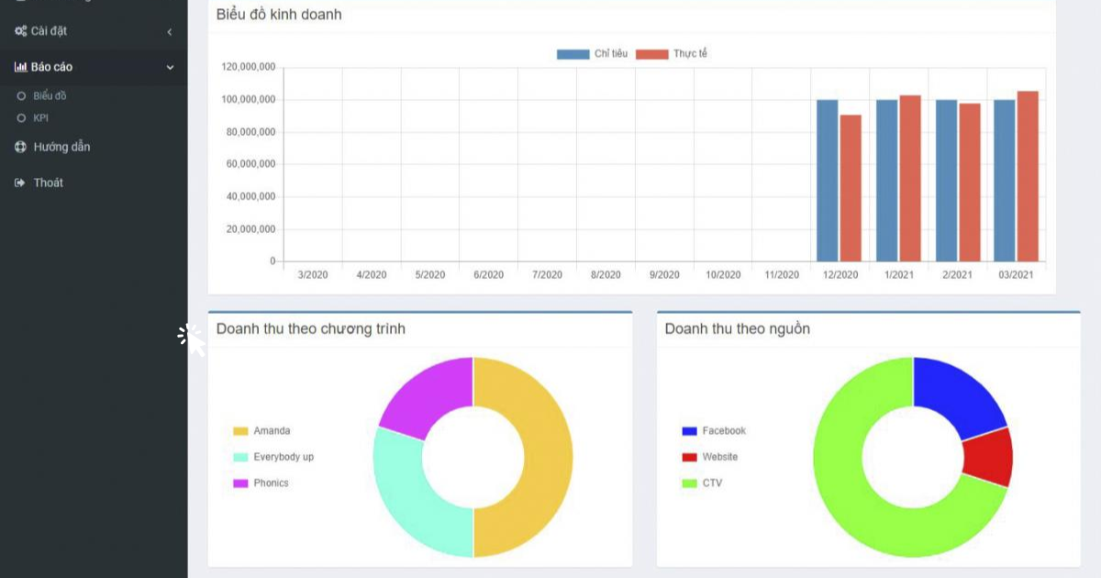
Task: Click the circle icon beside Biểu đồ
Action: (x=21, y=95)
